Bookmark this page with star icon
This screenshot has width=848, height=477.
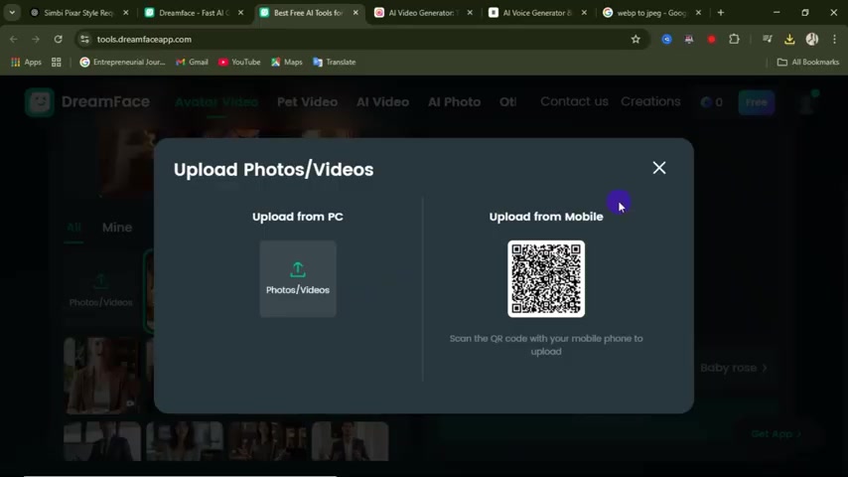[636, 39]
